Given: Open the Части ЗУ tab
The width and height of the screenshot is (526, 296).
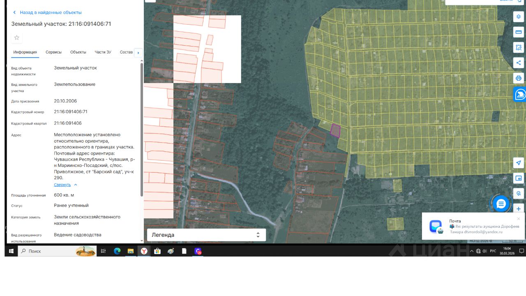Looking at the screenshot, I should pos(103,52).
